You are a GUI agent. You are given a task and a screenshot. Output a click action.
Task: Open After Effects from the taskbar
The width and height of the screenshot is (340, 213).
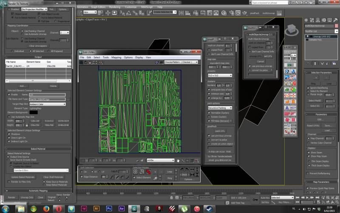click(x=122, y=209)
